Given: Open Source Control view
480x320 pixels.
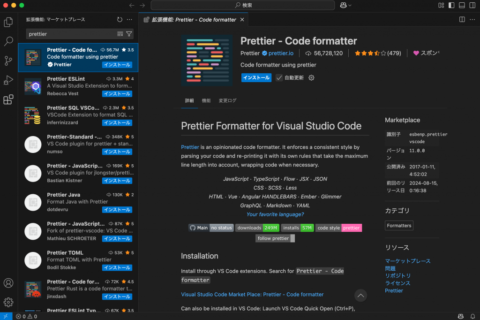Looking at the screenshot, I should [8, 61].
